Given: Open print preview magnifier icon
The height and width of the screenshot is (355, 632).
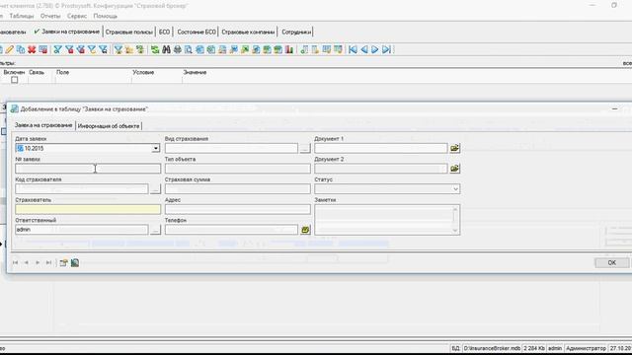Looking at the screenshot, I should point(189,49).
